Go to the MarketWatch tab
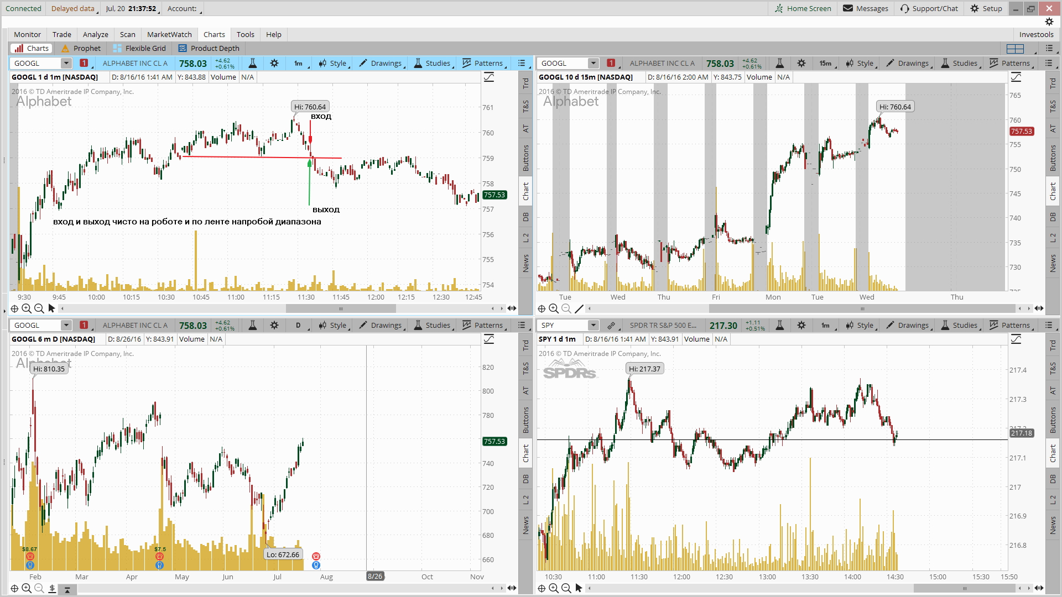Image resolution: width=1062 pixels, height=597 pixels. pyautogui.click(x=169, y=34)
